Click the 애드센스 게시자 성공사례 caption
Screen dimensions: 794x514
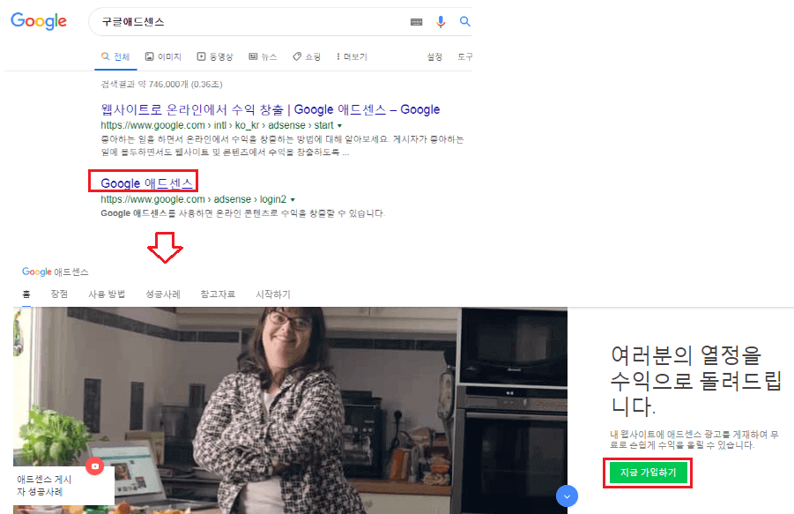pyautogui.click(x=45, y=485)
